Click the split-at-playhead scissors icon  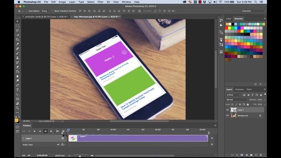[58, 131]
